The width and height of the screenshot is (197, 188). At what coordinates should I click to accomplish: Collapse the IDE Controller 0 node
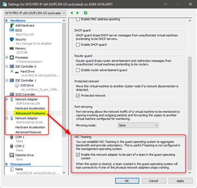point(7,66)
